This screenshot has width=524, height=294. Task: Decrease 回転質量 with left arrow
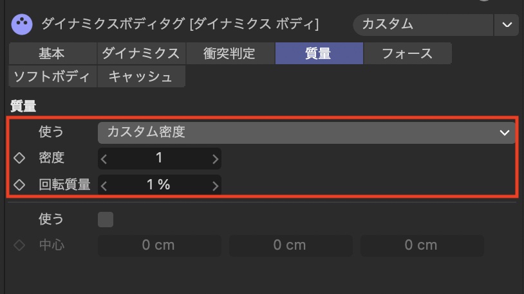click(x=104, y=186)
